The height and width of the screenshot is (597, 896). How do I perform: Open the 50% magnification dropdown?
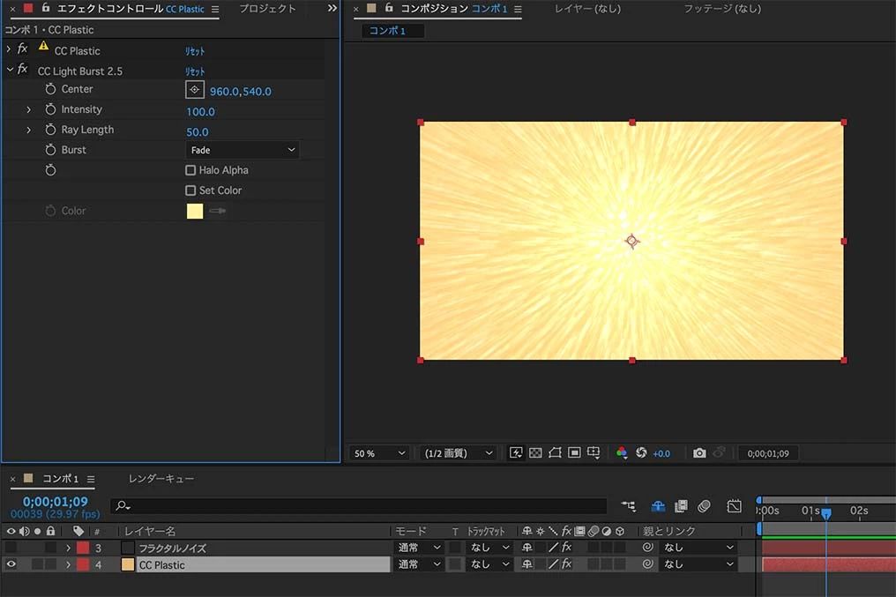[x=380, y=453]
